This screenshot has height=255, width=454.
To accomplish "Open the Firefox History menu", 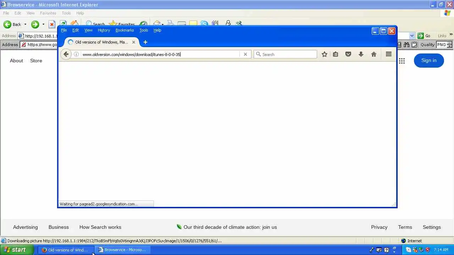I will point(104,30).
